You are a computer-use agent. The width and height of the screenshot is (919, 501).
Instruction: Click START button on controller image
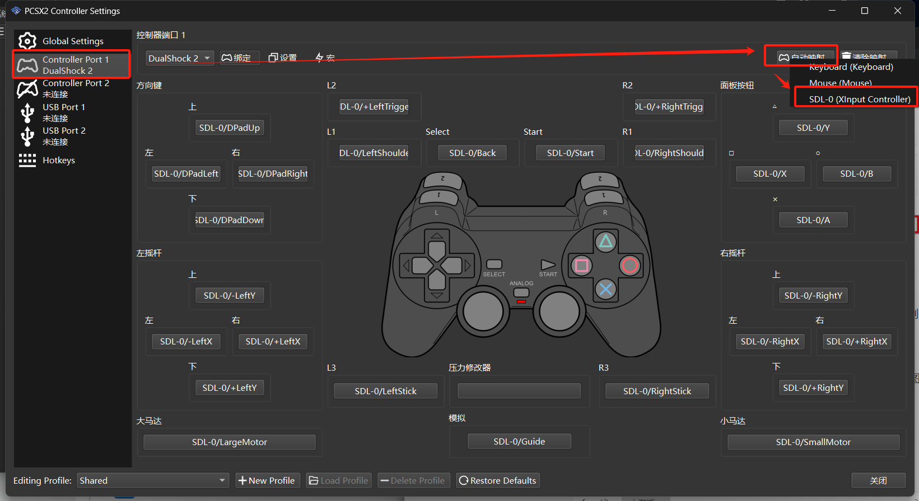point(548,264)
